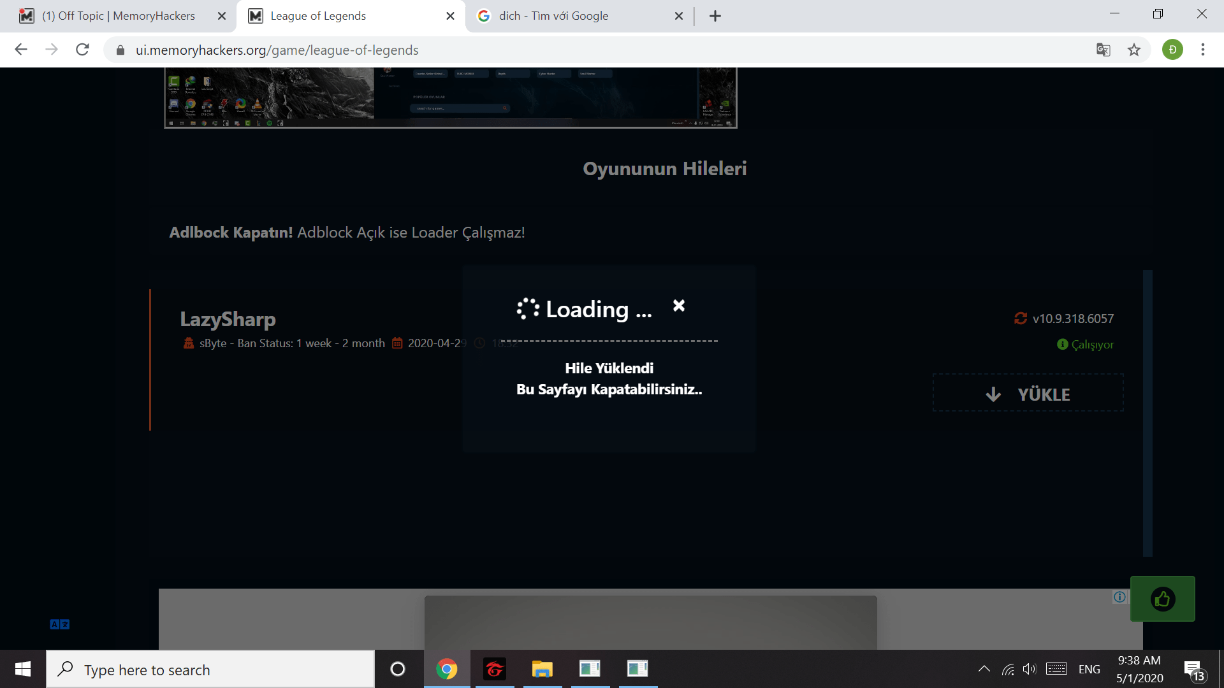Open File Explorer from the taskbar

[x=543, y=669]
